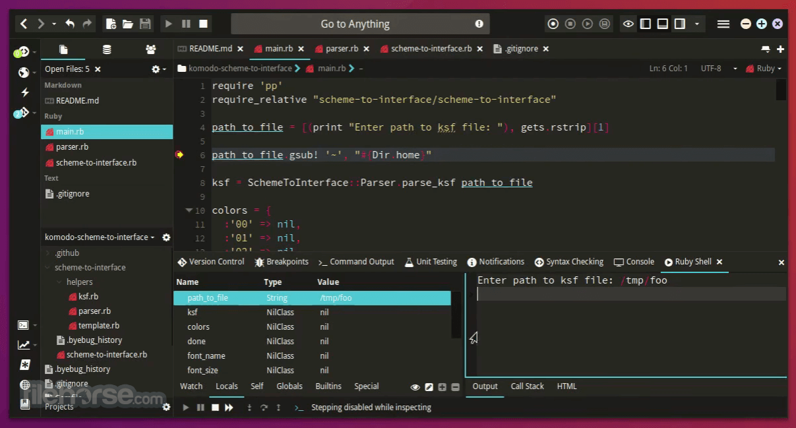796x428 pixels.
Task: Stop debugging from the top toolbar
Action: (x=203, y=24)
